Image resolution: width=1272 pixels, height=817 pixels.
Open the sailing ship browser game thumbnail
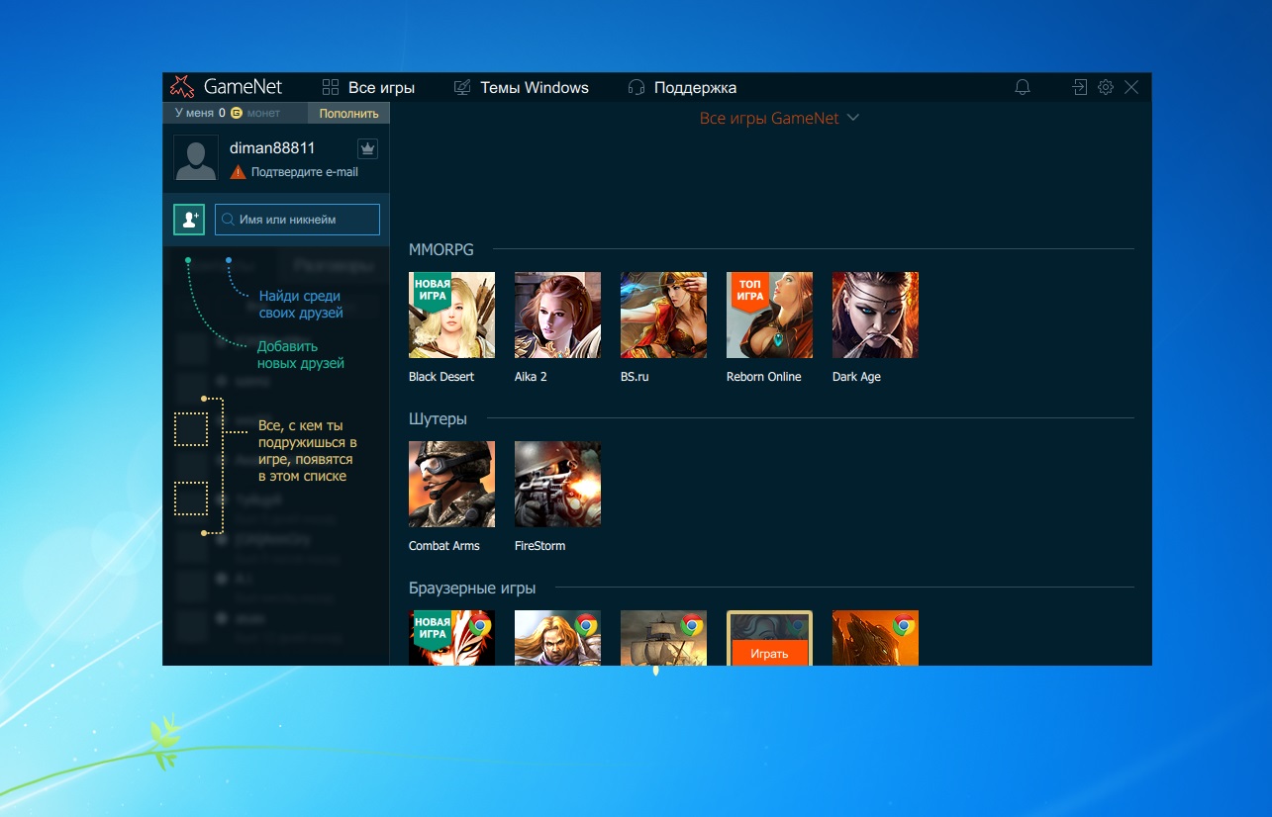click(x=663, y=637)
